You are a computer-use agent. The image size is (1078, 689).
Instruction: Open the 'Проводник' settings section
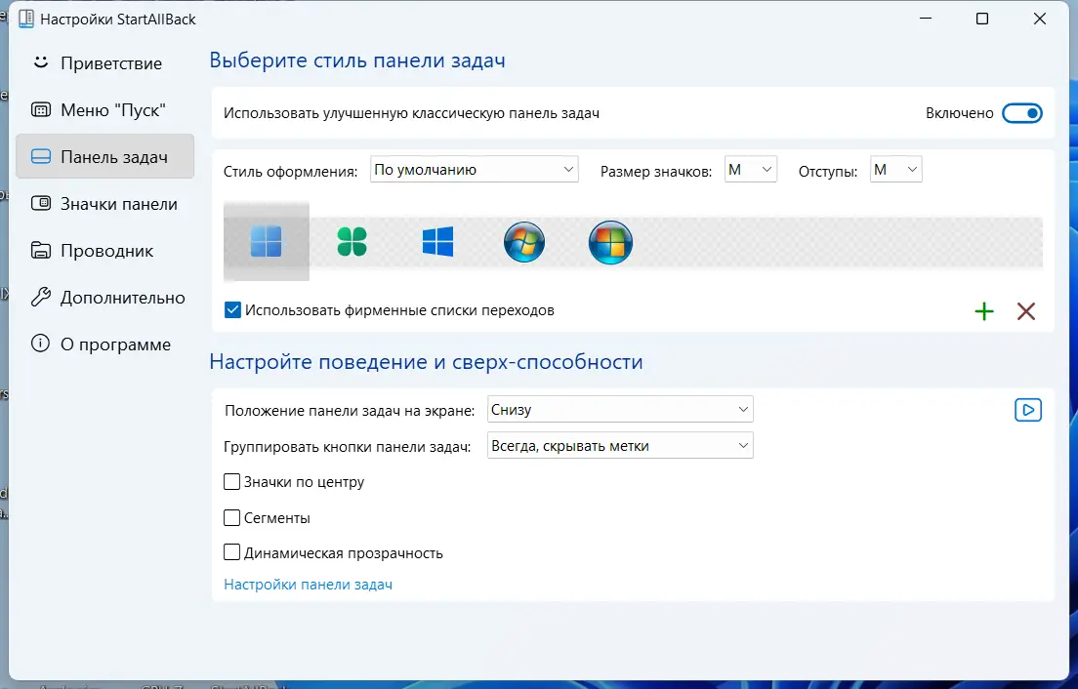(x=104, y=250)
